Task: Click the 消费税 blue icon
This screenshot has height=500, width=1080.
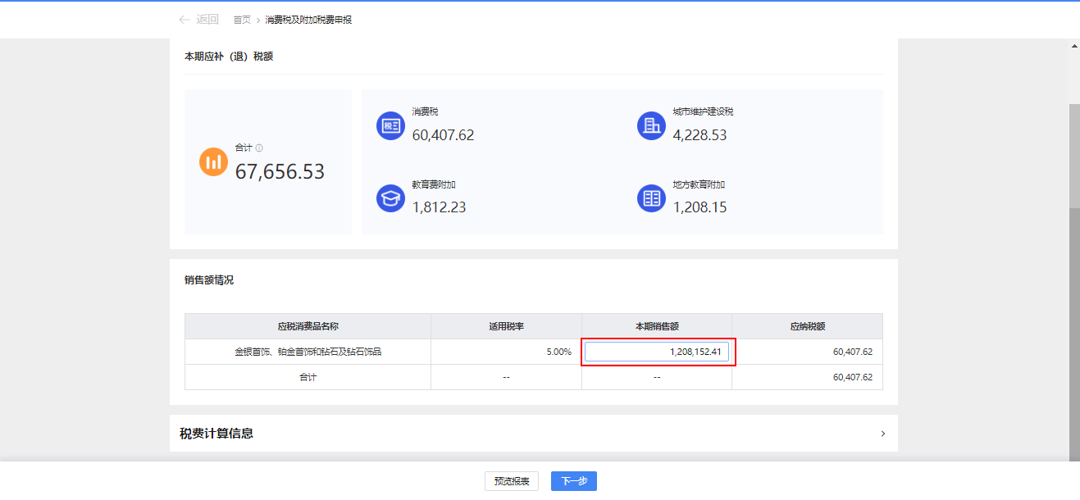Action: [x=390, y=126]
